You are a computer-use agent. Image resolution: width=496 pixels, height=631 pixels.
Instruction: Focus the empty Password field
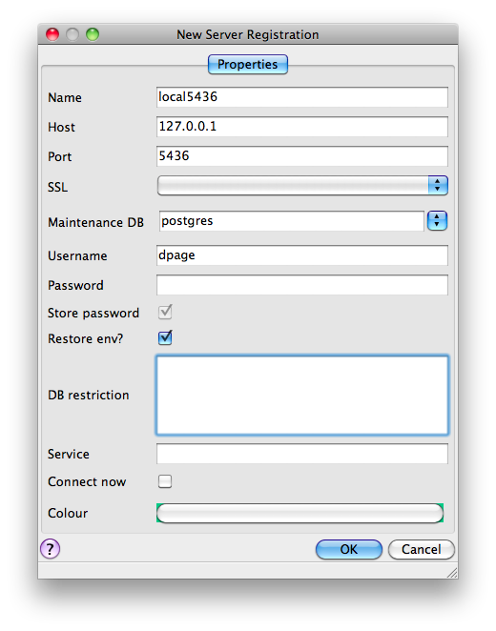[x=302, y=285]
